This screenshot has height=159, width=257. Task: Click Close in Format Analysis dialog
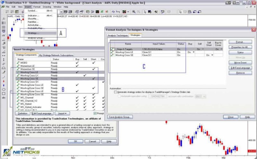[231, 117]
